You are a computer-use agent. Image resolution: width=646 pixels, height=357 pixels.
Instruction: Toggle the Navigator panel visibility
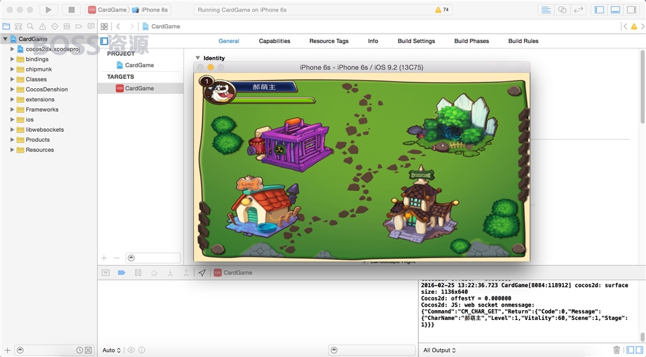[599, 10]
